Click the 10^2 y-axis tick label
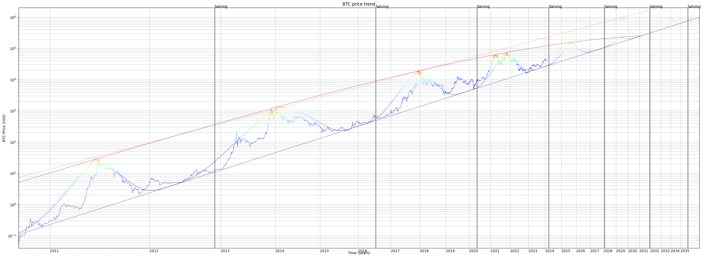 tap(13, 142)
